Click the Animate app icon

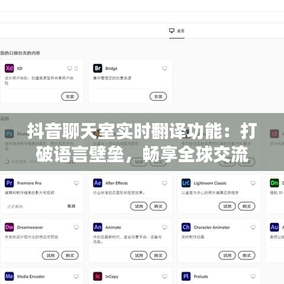(x=98, y=227)
